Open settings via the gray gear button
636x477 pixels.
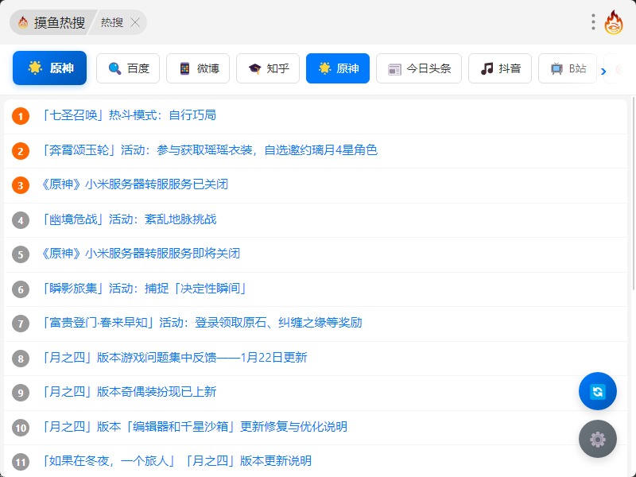598,439
